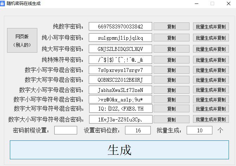236x166 pixels.
Task: Focus the 密码前缀设置 input field
Action: tap(66, 130)
